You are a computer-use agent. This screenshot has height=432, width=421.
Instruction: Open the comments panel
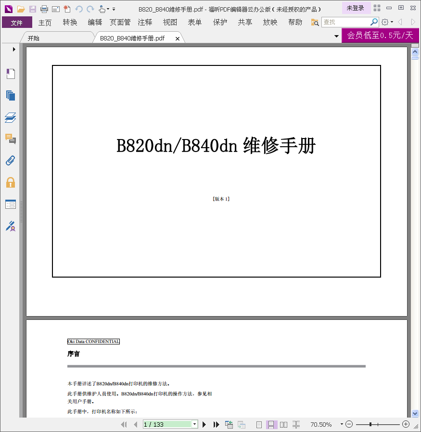pyautogui.click(x=11, y=139)
